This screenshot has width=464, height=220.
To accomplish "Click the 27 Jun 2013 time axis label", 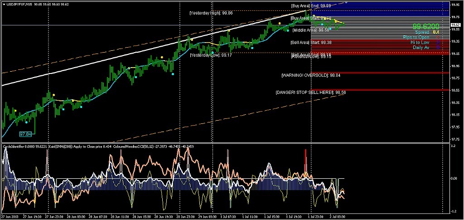I will [10, 216].
